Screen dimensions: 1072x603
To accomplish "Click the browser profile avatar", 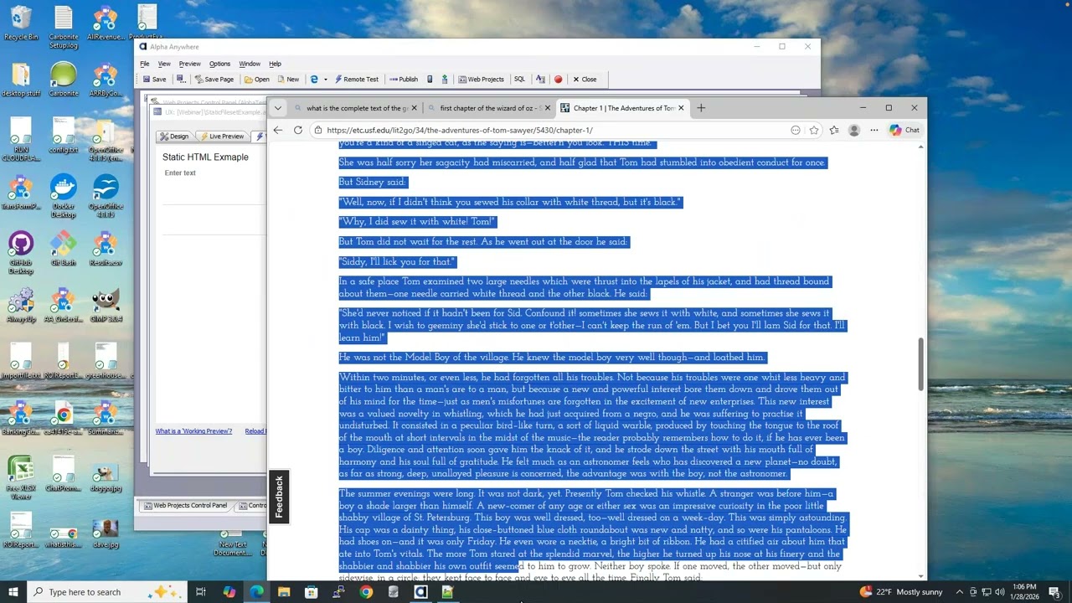I will point(854,130).
